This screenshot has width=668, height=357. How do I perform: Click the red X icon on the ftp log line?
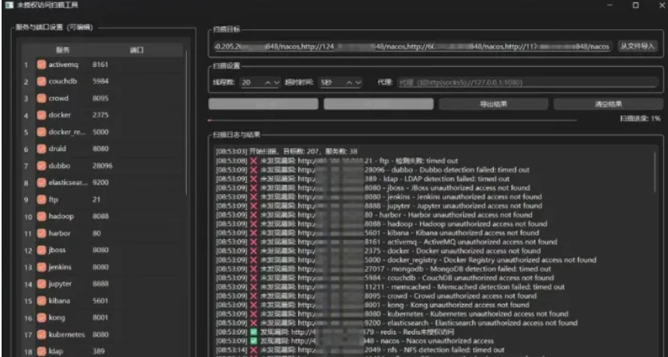click(254, 161)
